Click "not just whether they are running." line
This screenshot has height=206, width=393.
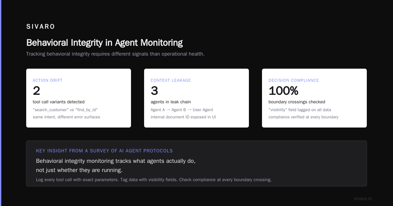[79, 170]
